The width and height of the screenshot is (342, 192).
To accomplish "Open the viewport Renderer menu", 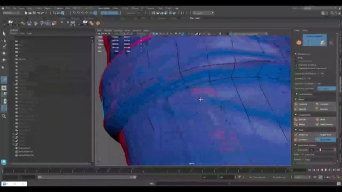I will click(x=137, y=30).
